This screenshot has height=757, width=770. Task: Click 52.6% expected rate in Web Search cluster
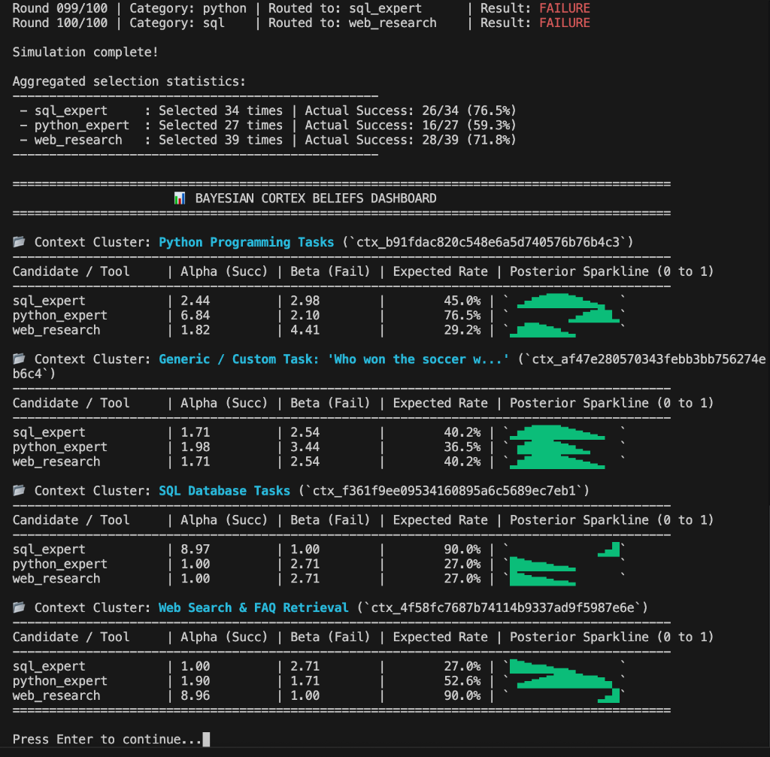(x=462, y=681)
